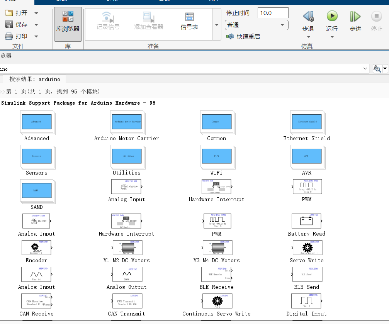
Task: Click the Simulink Support Package for Arduino heading
Action: [x=78, y=103]
